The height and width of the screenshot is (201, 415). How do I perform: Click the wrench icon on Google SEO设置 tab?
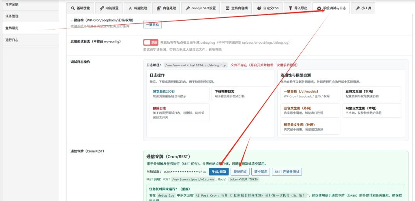pyautogui.click(x=188, y=8)
